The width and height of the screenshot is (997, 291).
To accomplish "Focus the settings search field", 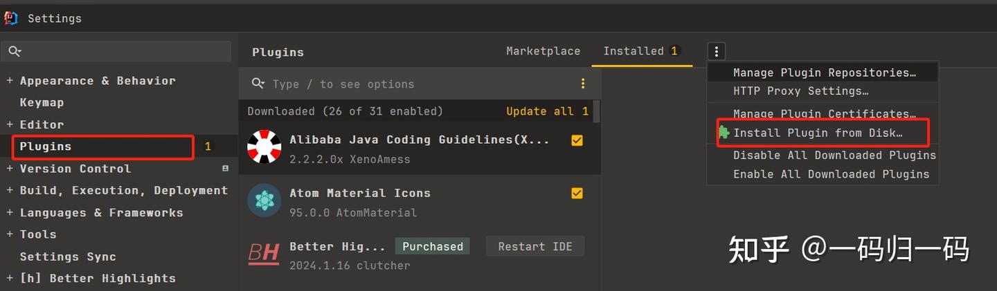I will point(116,51).
